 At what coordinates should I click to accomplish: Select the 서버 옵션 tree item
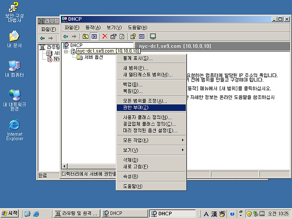[94, 57]
